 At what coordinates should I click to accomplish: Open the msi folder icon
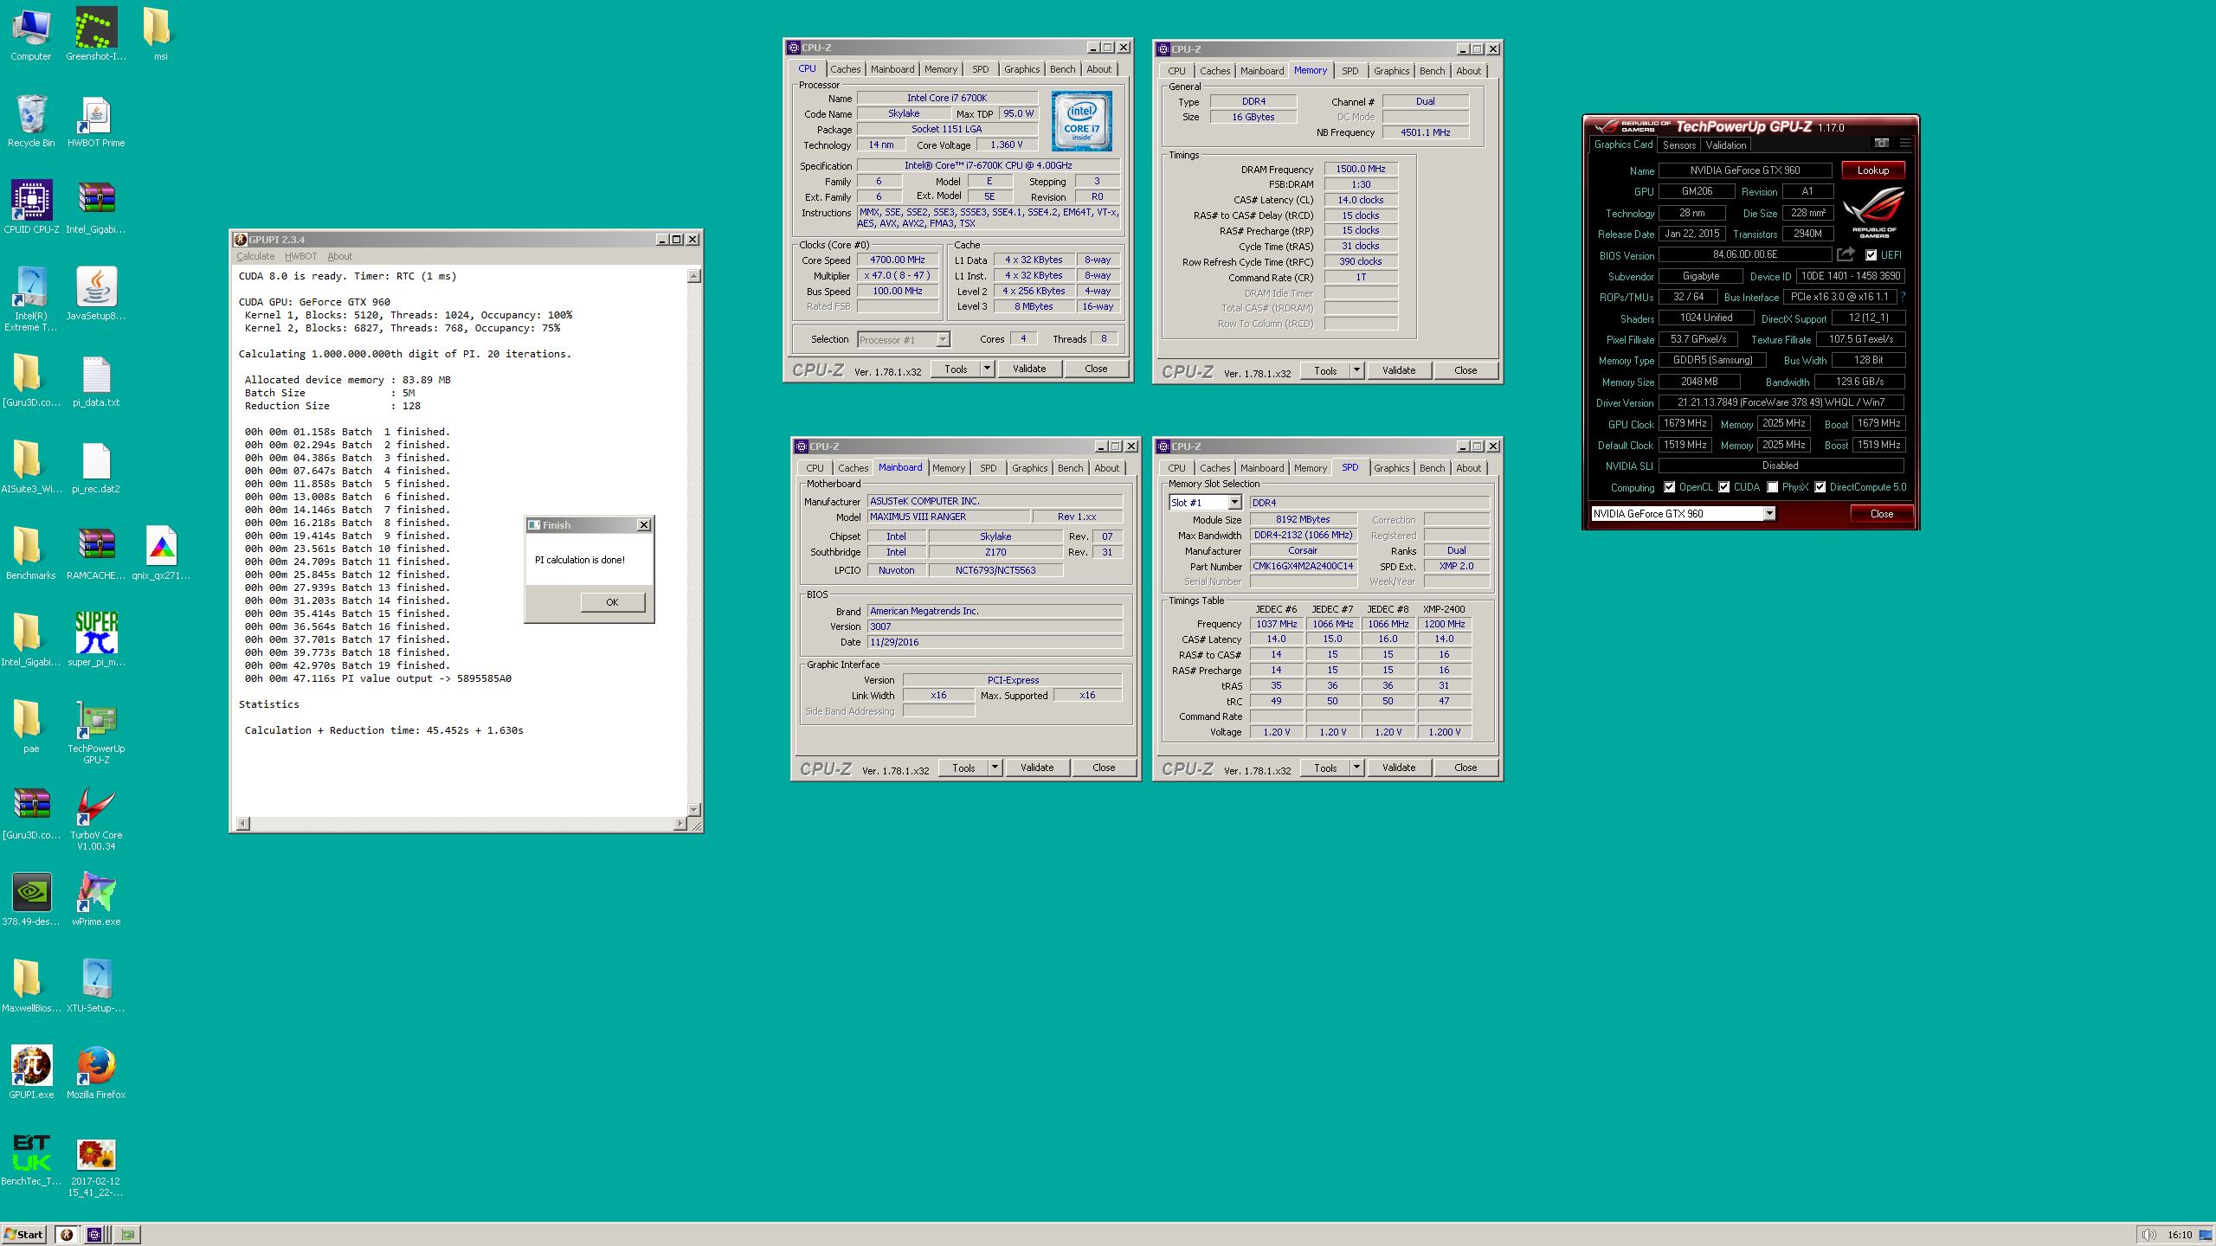click(160, 35)
